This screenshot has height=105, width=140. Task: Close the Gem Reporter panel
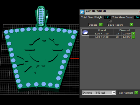[139, 12]
